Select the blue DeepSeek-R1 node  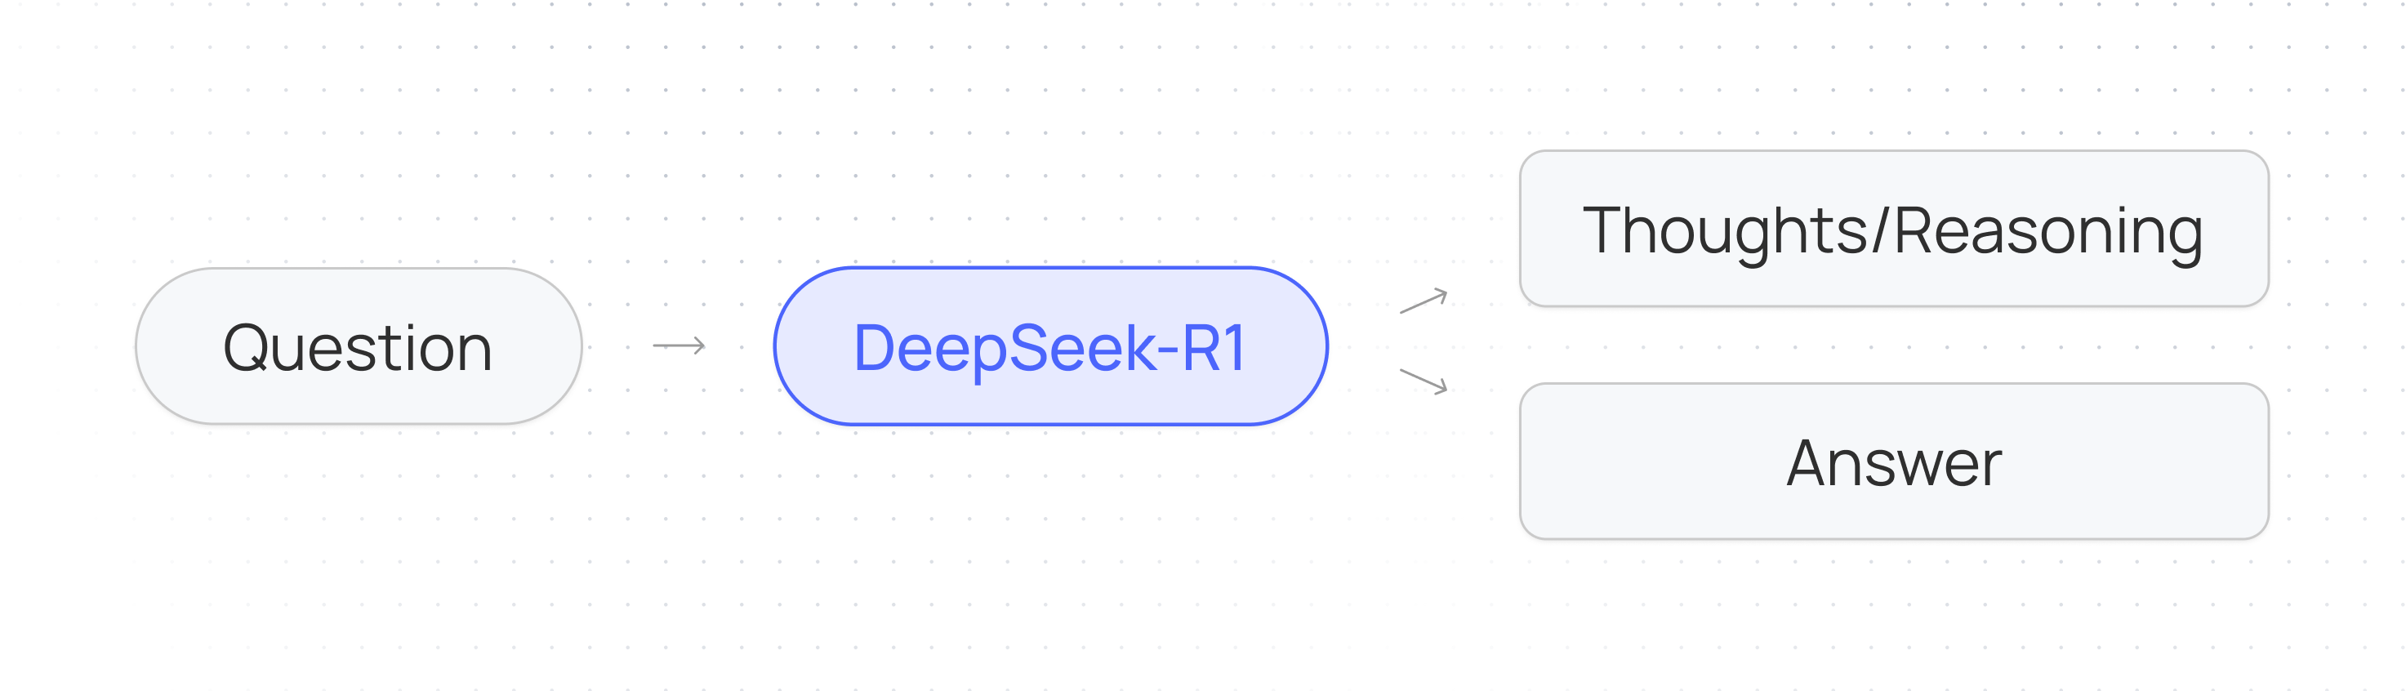(1051, 346)
